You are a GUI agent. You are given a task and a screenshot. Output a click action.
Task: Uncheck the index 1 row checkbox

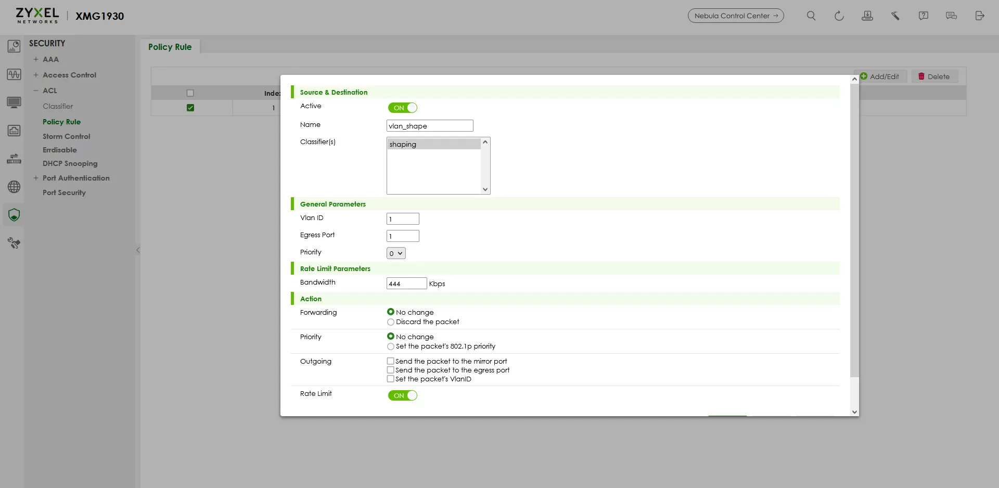tap(190, 108)
